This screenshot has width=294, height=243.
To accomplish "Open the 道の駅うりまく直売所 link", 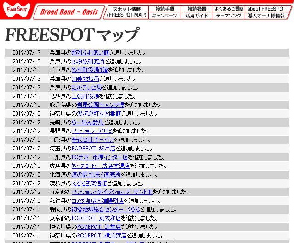I will (x=96, y=175).
